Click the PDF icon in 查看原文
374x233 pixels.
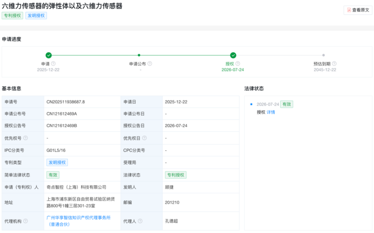point(349,10)
